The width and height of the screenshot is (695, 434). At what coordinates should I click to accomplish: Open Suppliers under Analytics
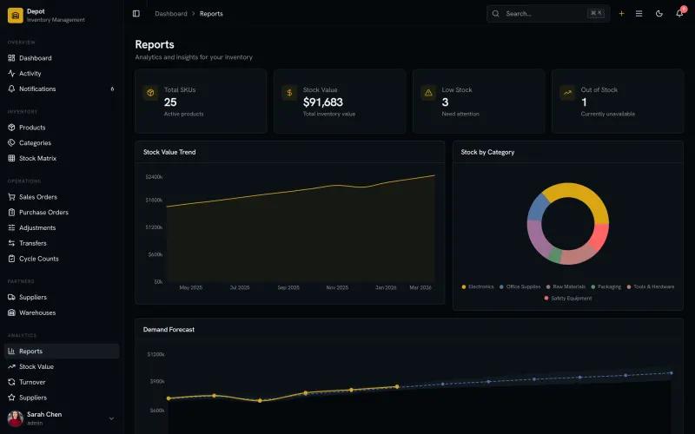pyautogui.click(x=61, y=398)
